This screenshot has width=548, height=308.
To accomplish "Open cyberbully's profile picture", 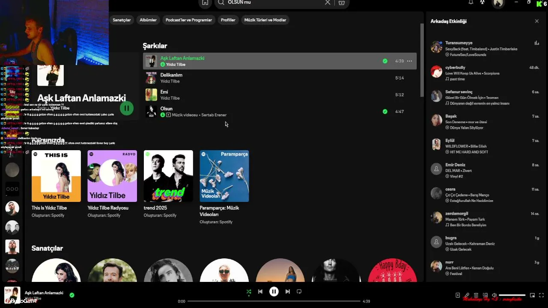I will pyautogui.click(x=436, y=71).
